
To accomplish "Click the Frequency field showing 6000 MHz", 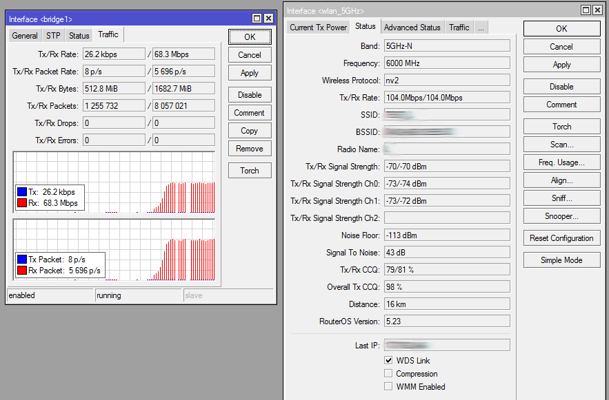I will (x=446, y=63).
